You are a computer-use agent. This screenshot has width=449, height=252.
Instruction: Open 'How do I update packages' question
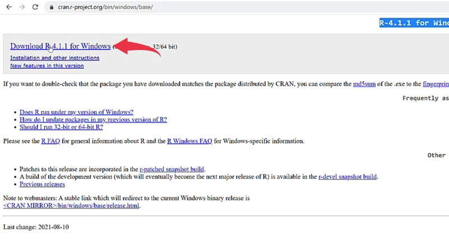tap(93, 119)
